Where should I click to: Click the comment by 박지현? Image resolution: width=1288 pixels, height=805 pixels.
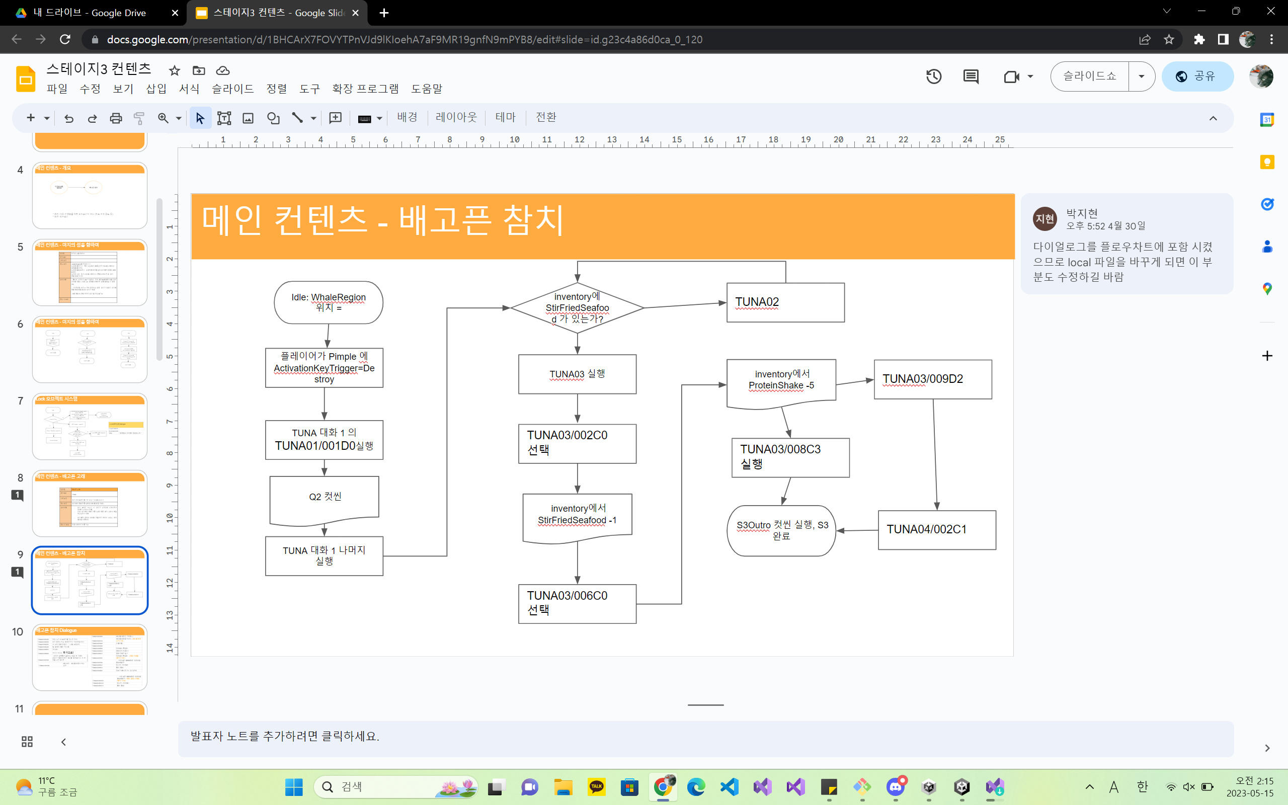point(1126,244)
